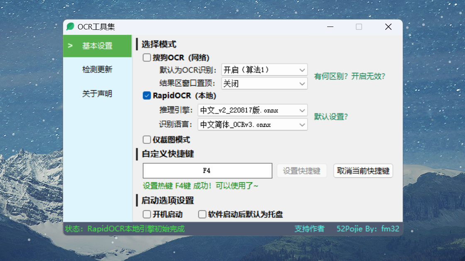Viewport: 465px width, 261px height.
Task: Open the 默认为OCR识别 dropdown
Action: tap(264, 70)
